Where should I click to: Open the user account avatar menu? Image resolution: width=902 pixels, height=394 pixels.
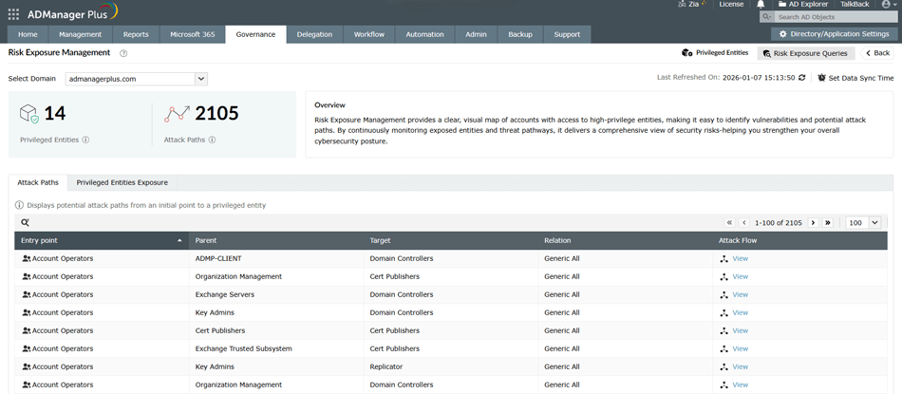[x=888, y=4]
